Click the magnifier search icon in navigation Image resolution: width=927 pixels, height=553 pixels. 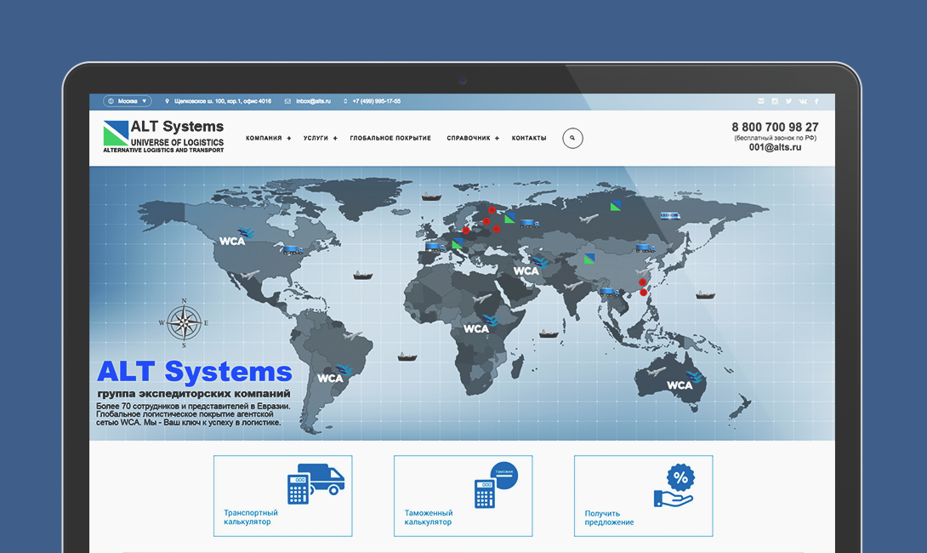click(572, 138)
